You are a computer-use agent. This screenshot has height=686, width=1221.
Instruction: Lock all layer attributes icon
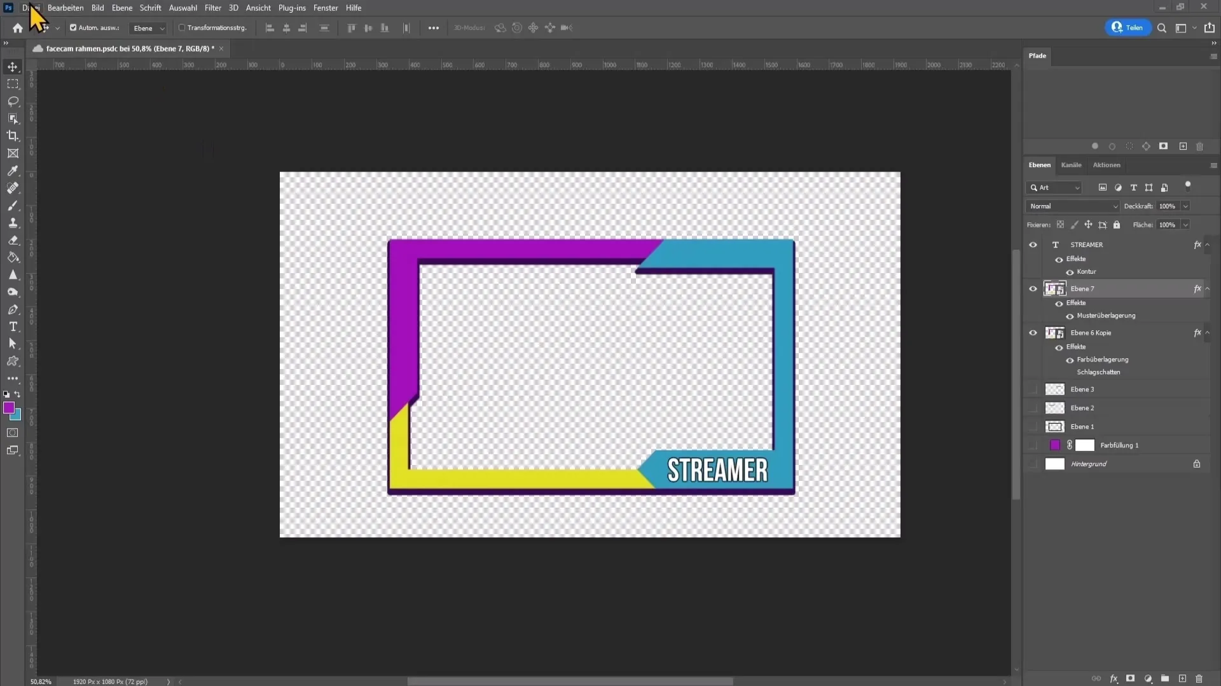point(1117,225)
